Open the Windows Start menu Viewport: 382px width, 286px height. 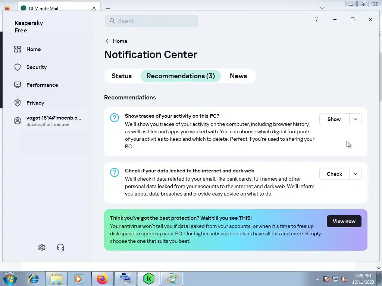click(10, 279)
